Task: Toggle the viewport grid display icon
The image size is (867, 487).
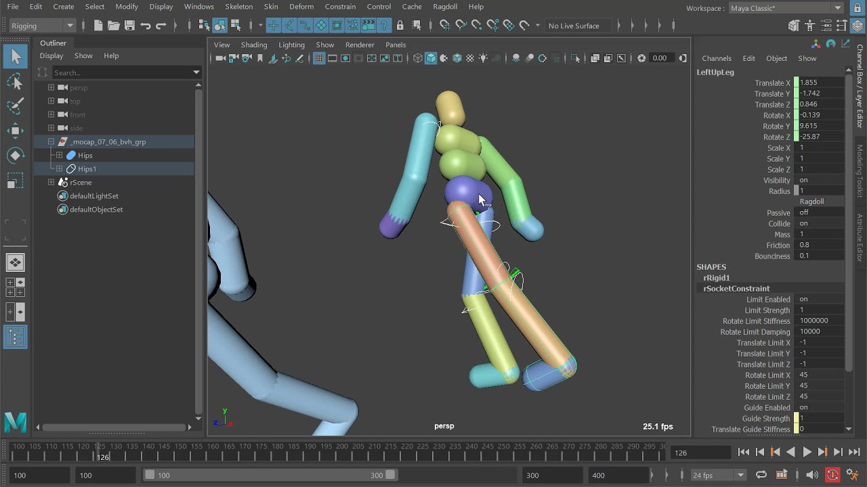Action: pyautogui.click(x=318, y=58)
